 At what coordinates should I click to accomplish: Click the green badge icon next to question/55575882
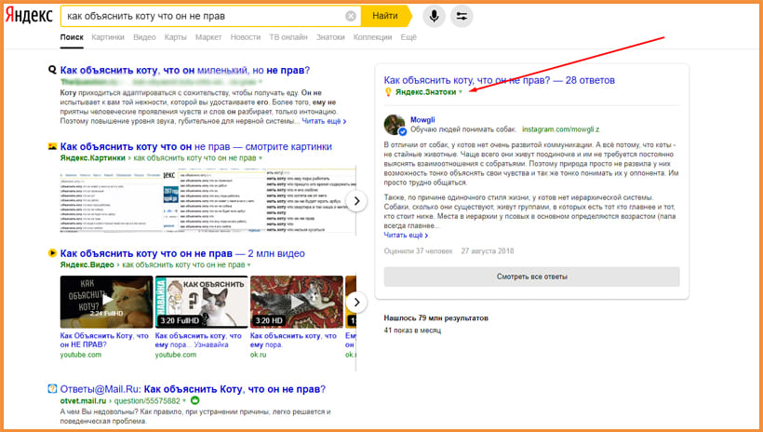194,401
